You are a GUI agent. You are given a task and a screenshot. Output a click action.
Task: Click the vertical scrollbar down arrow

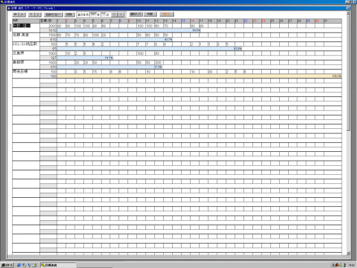pos(348,253)
